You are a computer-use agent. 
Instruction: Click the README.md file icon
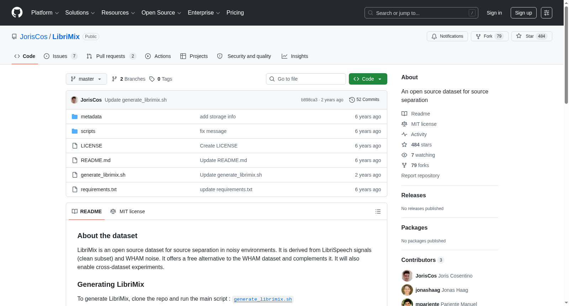pyautogui.click(x=75, y=160)
